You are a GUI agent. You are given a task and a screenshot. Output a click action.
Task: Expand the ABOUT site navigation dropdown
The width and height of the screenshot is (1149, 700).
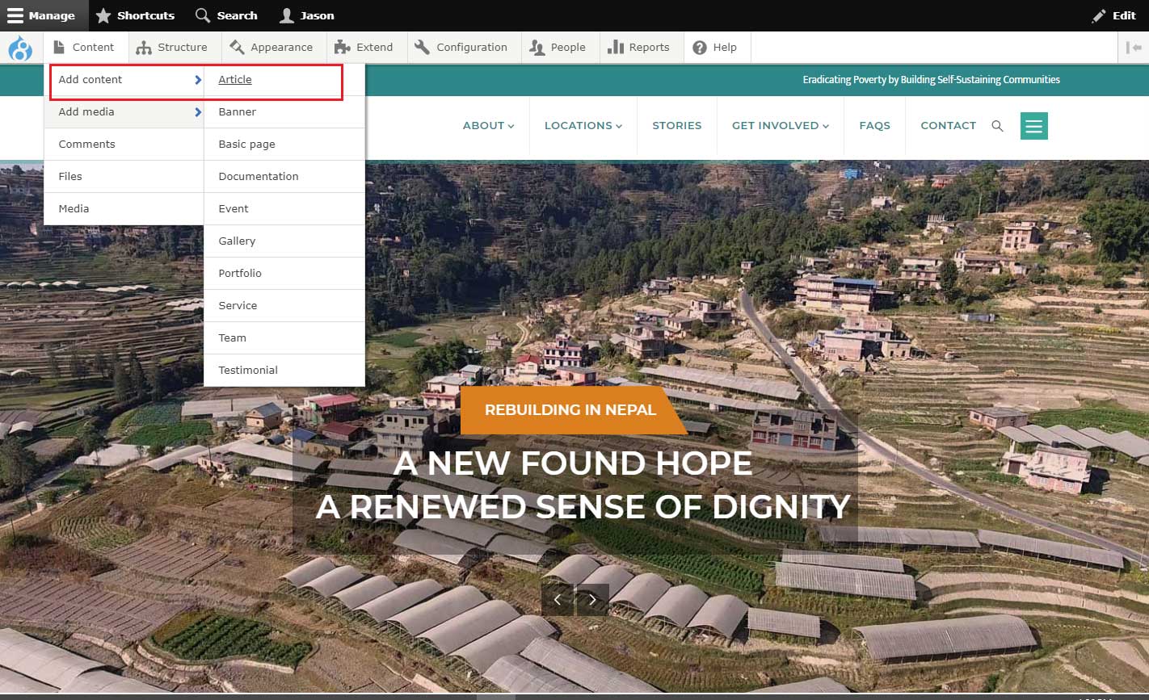[488, 126]
